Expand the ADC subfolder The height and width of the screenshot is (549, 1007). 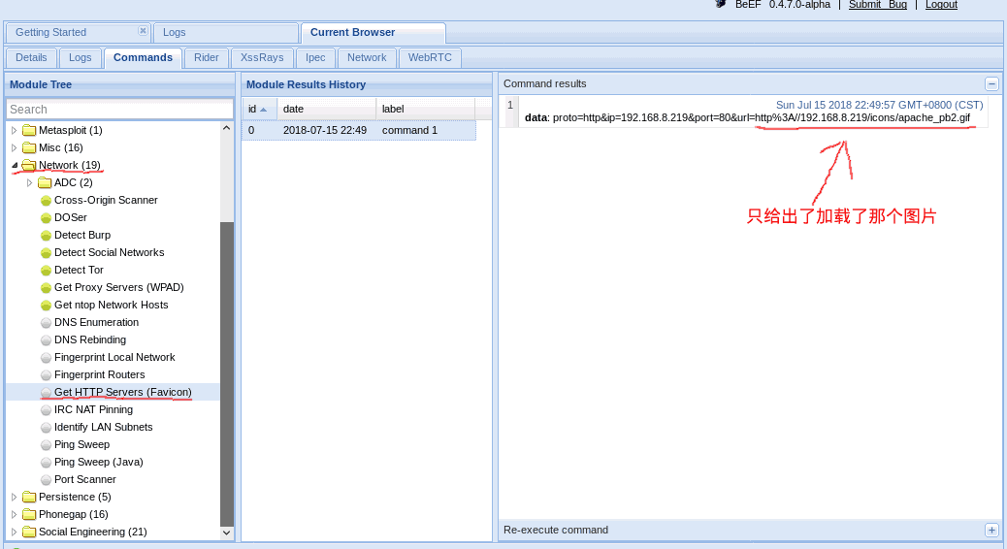pos(29,183)
